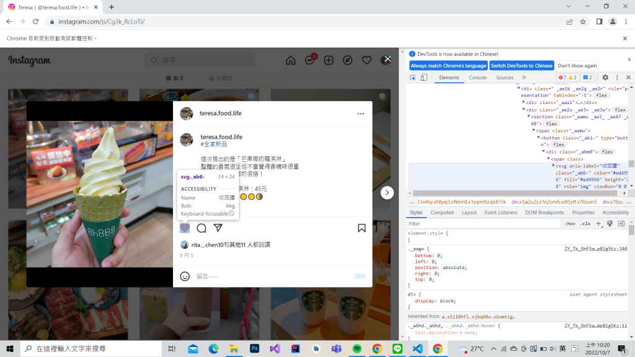
Task: Bookmark this page with star icon
Action: [583, 22]
